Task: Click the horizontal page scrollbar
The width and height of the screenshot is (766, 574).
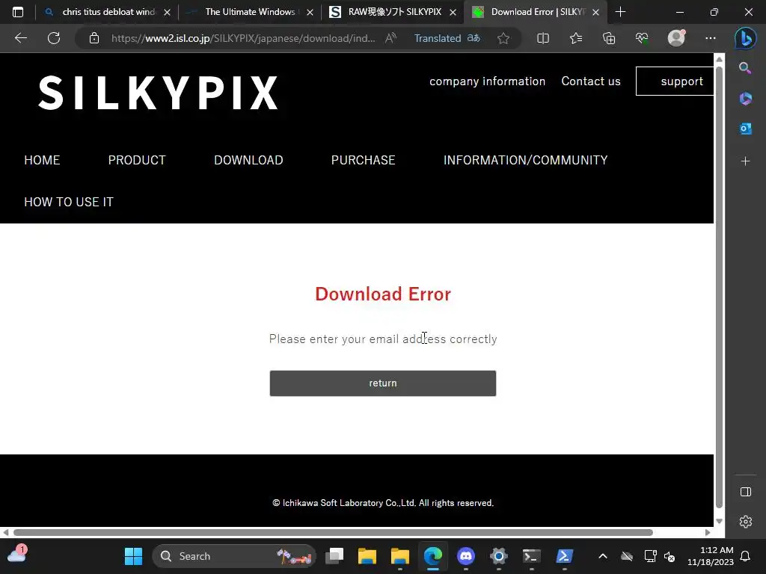Action: click(333, 532)
